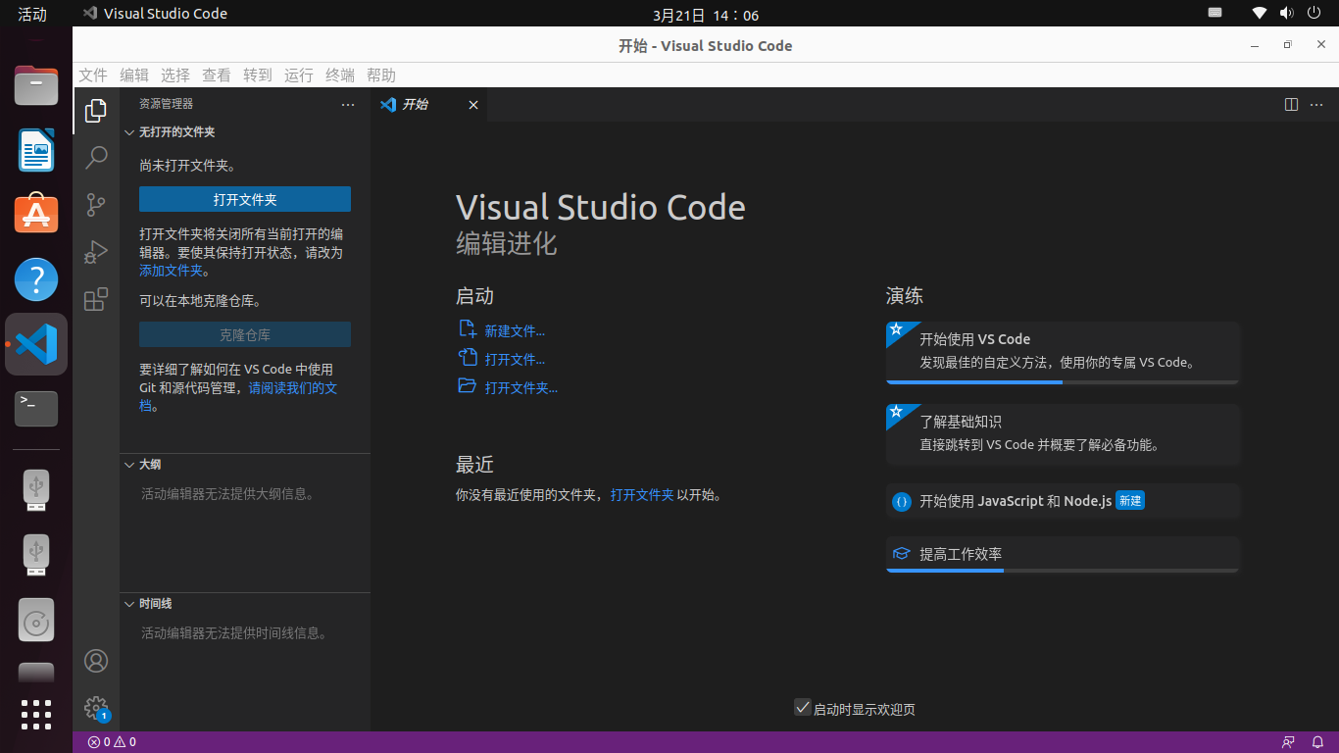
Task: Click the 打开文件 icon under 启动
Action: coord(468,358)
